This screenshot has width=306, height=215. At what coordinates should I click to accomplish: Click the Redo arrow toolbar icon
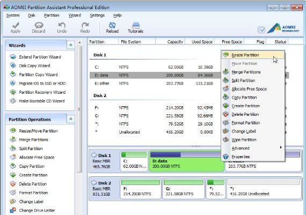coord(85,27)
